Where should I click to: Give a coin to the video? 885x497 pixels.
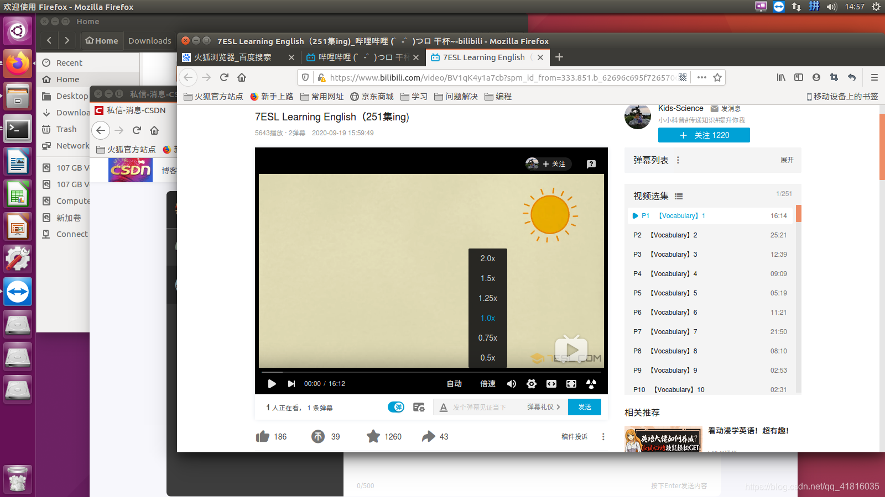tap(318, 437)
